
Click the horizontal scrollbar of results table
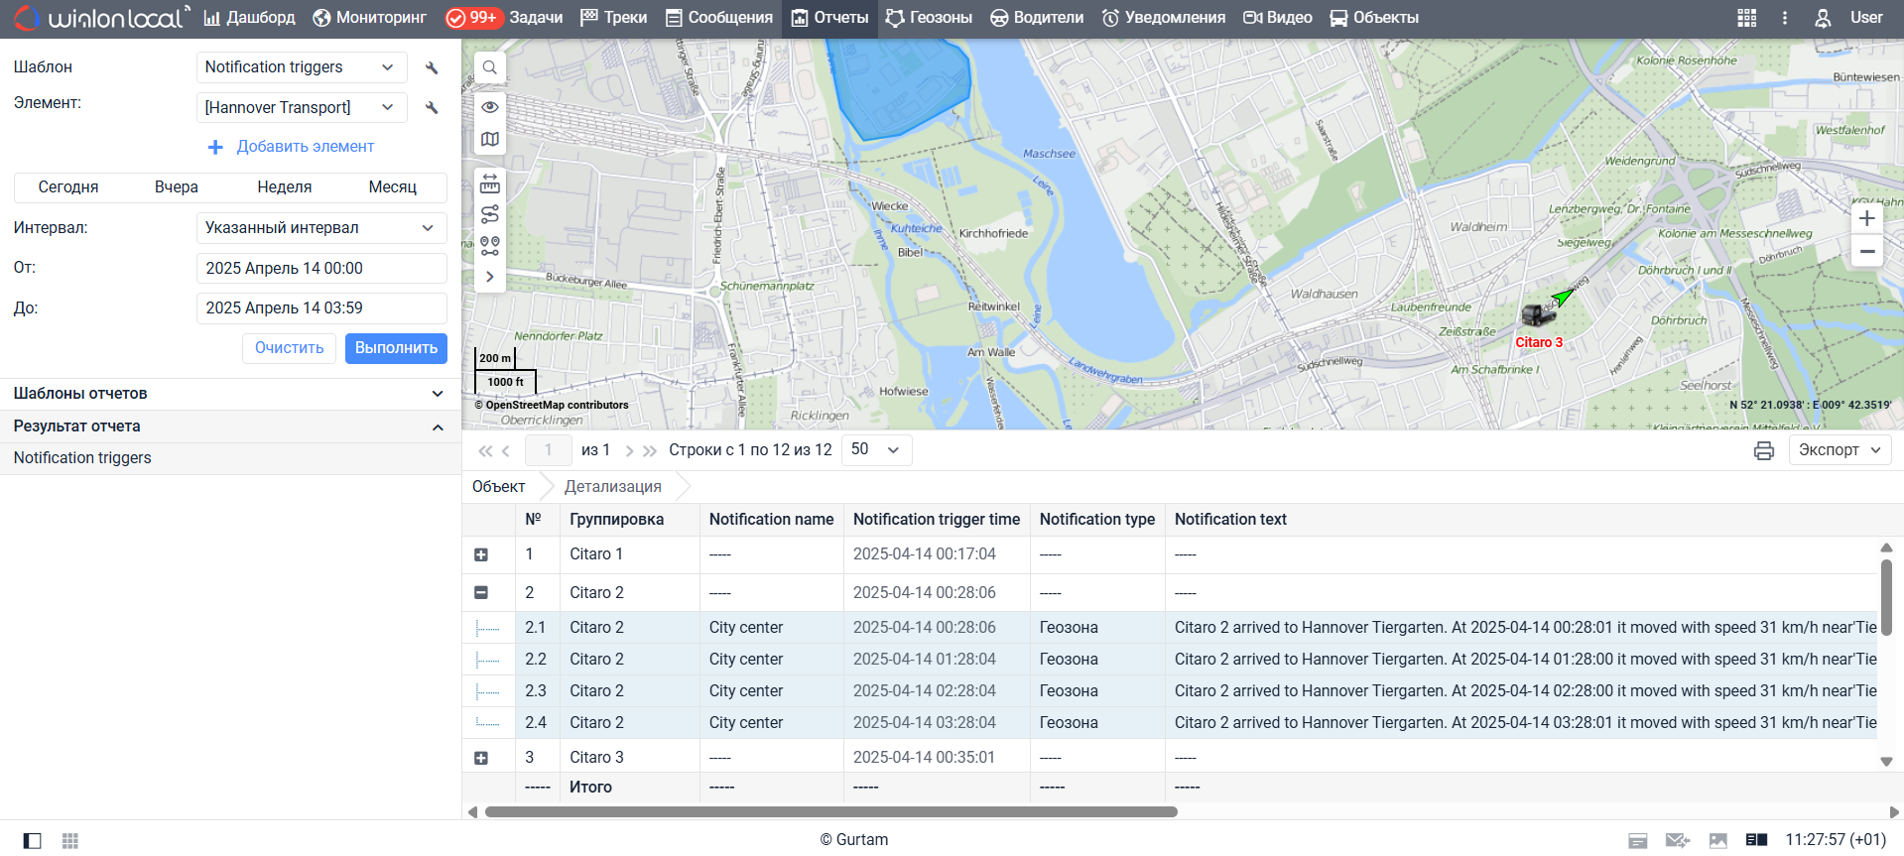pyautogui.click(x=830, y=811)
